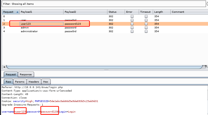Select the administrator payload row
This screenshot has height=115, width=208.
click(105, 31)
